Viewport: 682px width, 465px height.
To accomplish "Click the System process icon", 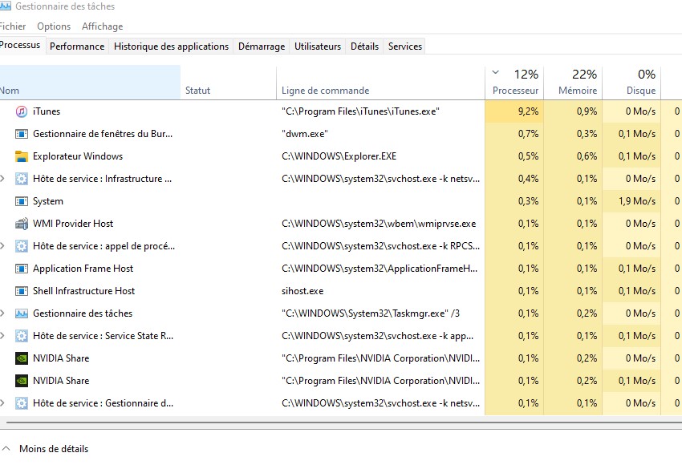I will tap(22, 201).
